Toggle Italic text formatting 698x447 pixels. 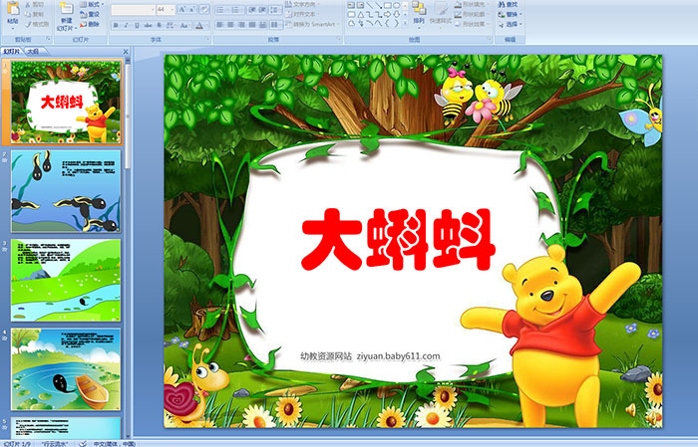point(124,26)
